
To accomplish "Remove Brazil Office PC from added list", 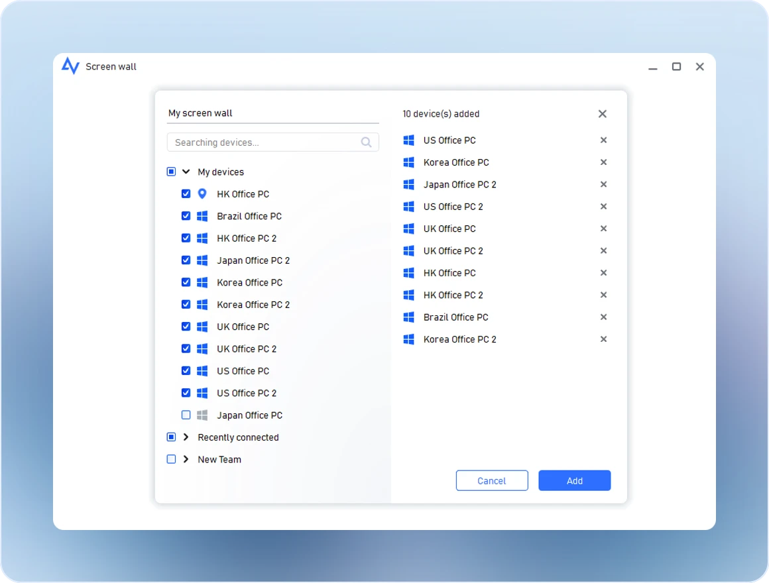I will 603,317.
